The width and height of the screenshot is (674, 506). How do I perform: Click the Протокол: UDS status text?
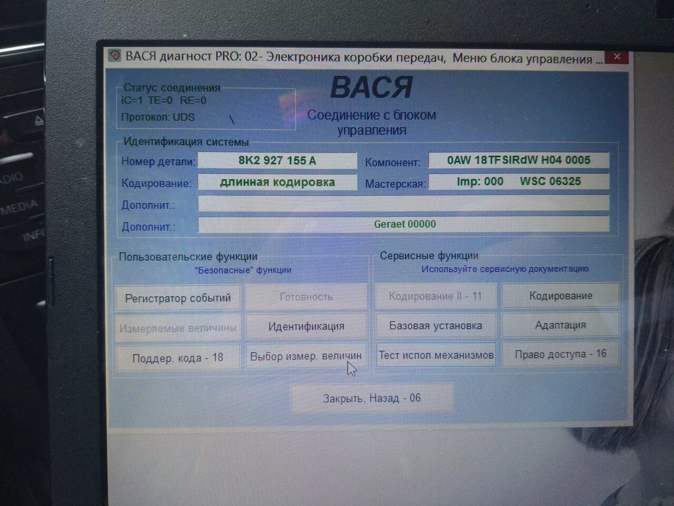[158, 117]
